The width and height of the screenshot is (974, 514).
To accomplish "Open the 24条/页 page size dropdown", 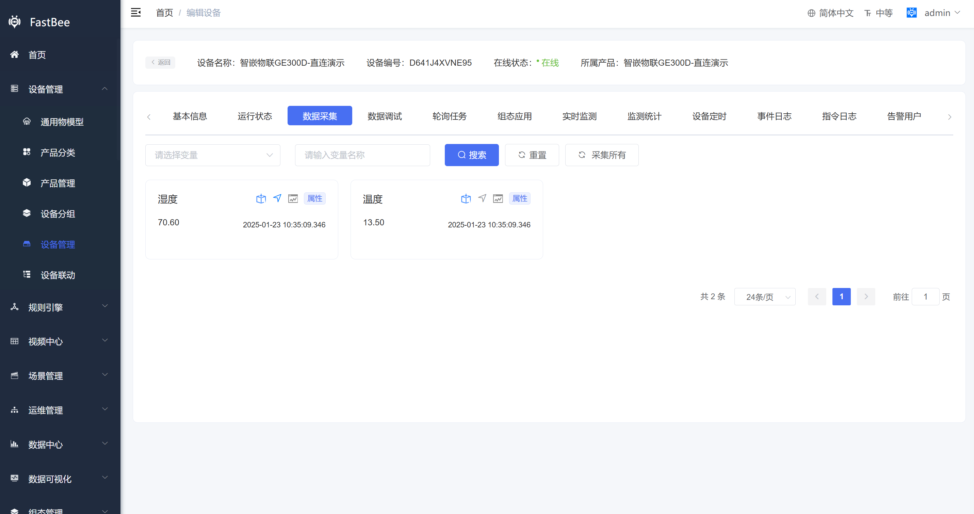I will [764, 297].
